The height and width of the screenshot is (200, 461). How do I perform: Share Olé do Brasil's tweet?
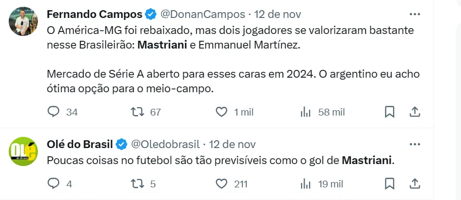tap(415, 184)
